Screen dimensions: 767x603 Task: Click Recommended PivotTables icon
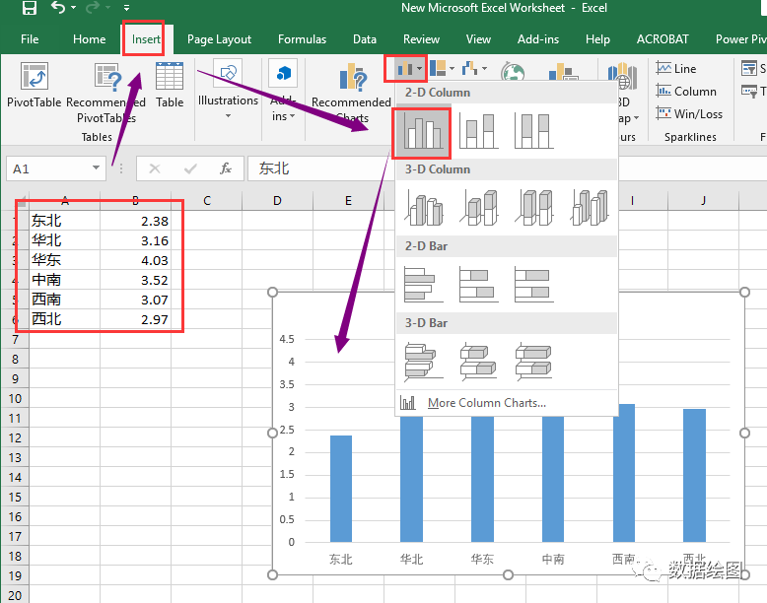108,77
